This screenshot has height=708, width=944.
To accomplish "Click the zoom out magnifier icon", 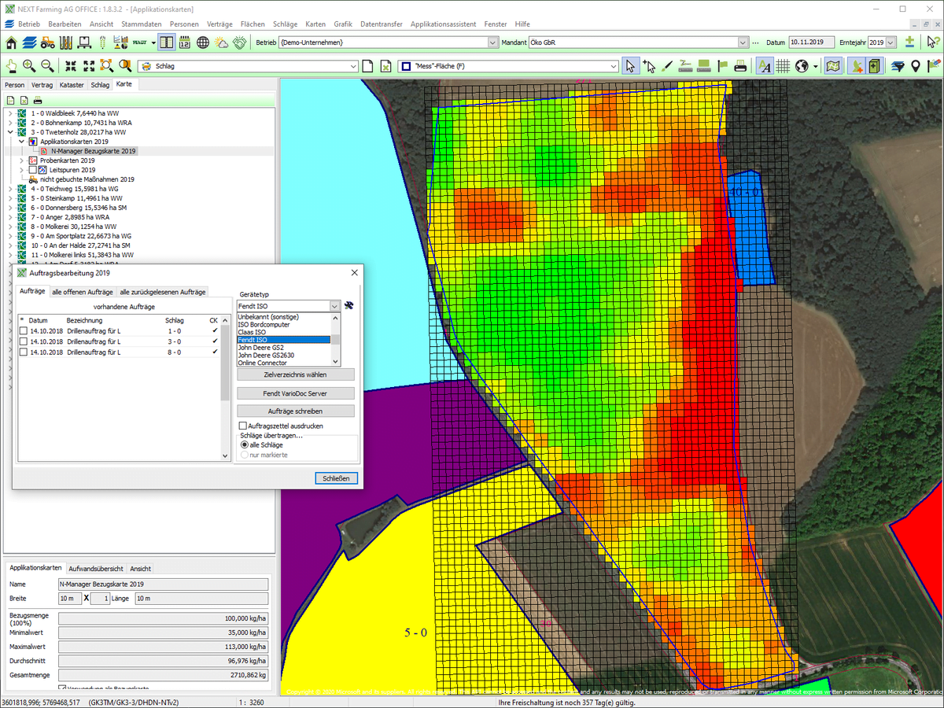I will [48, 66].
